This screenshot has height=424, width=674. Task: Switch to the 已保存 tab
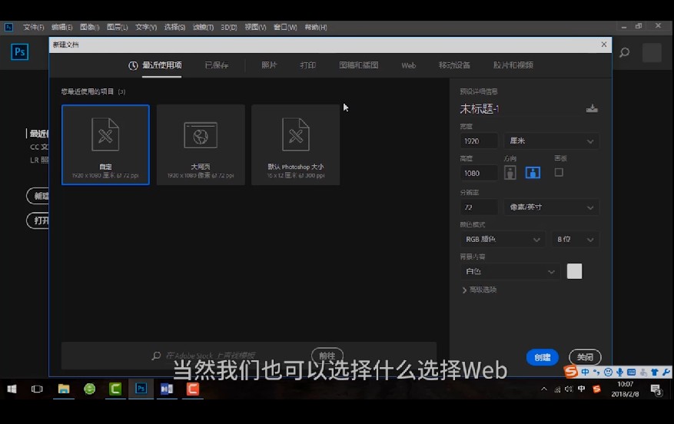[x=217, y=65]
